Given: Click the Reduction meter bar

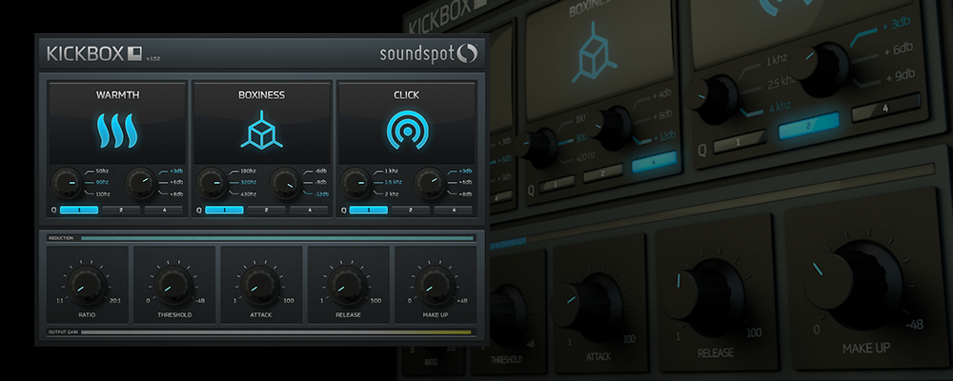Looking at the screenshot, I should click(276, 238).
